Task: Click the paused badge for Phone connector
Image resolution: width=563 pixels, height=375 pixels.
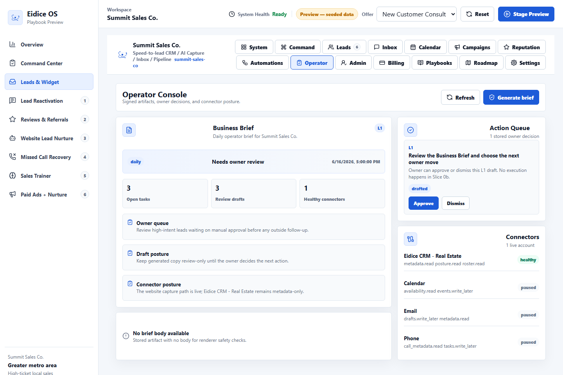Action: pyautogui.click(x=528, y=342)
